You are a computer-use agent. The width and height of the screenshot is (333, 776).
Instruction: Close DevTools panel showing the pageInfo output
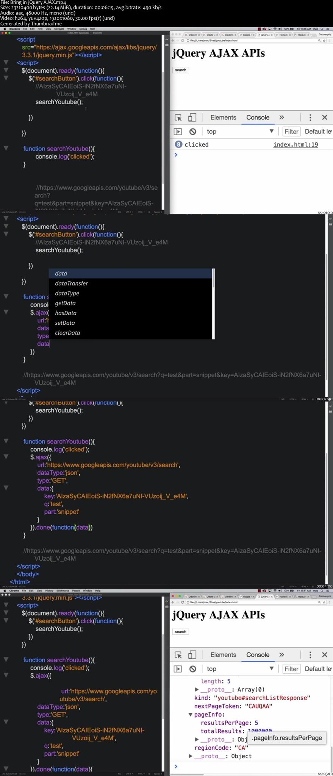(325, 655)
